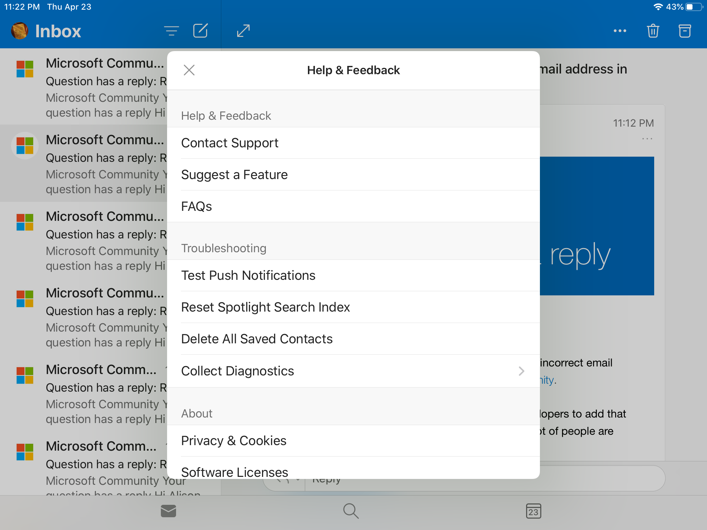
Task: Open Software Licenses
Action: click(353, 468)
